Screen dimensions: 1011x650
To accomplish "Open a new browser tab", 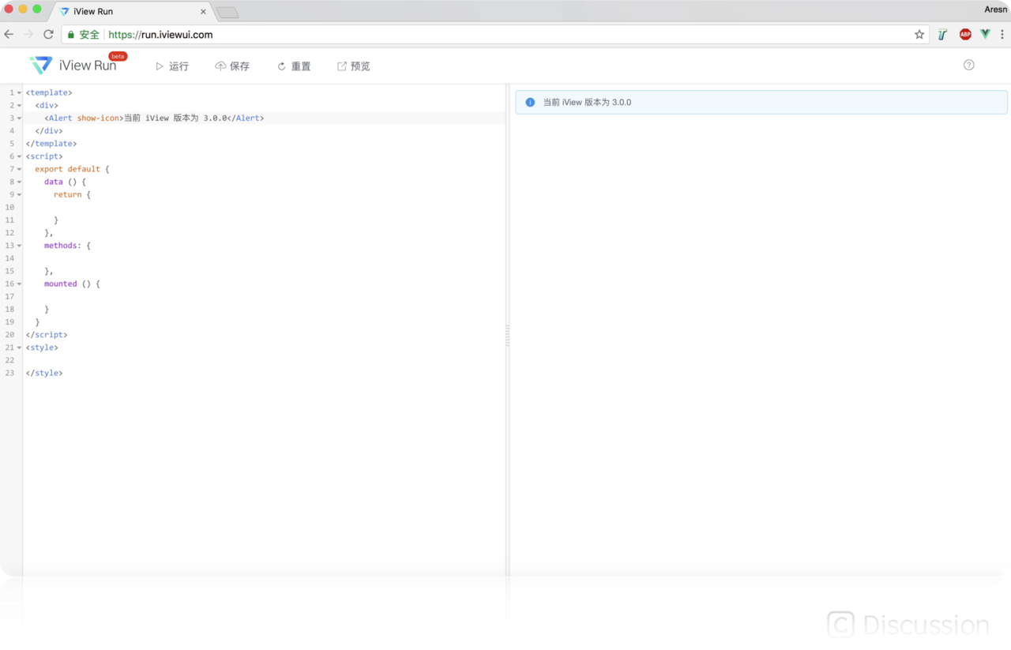I will [x=227, y=13].
